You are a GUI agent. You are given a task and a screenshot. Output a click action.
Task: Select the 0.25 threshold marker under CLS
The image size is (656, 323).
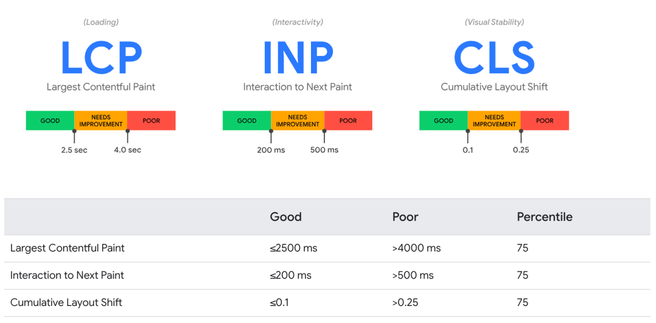pos(521,150)
